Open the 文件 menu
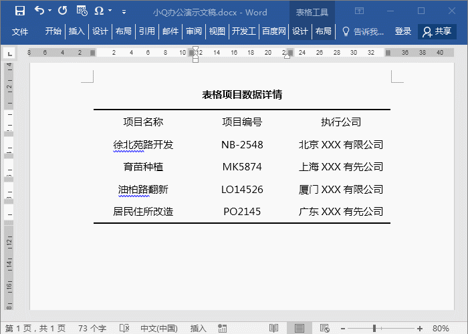The image size is (468, 334). [20, 31]
